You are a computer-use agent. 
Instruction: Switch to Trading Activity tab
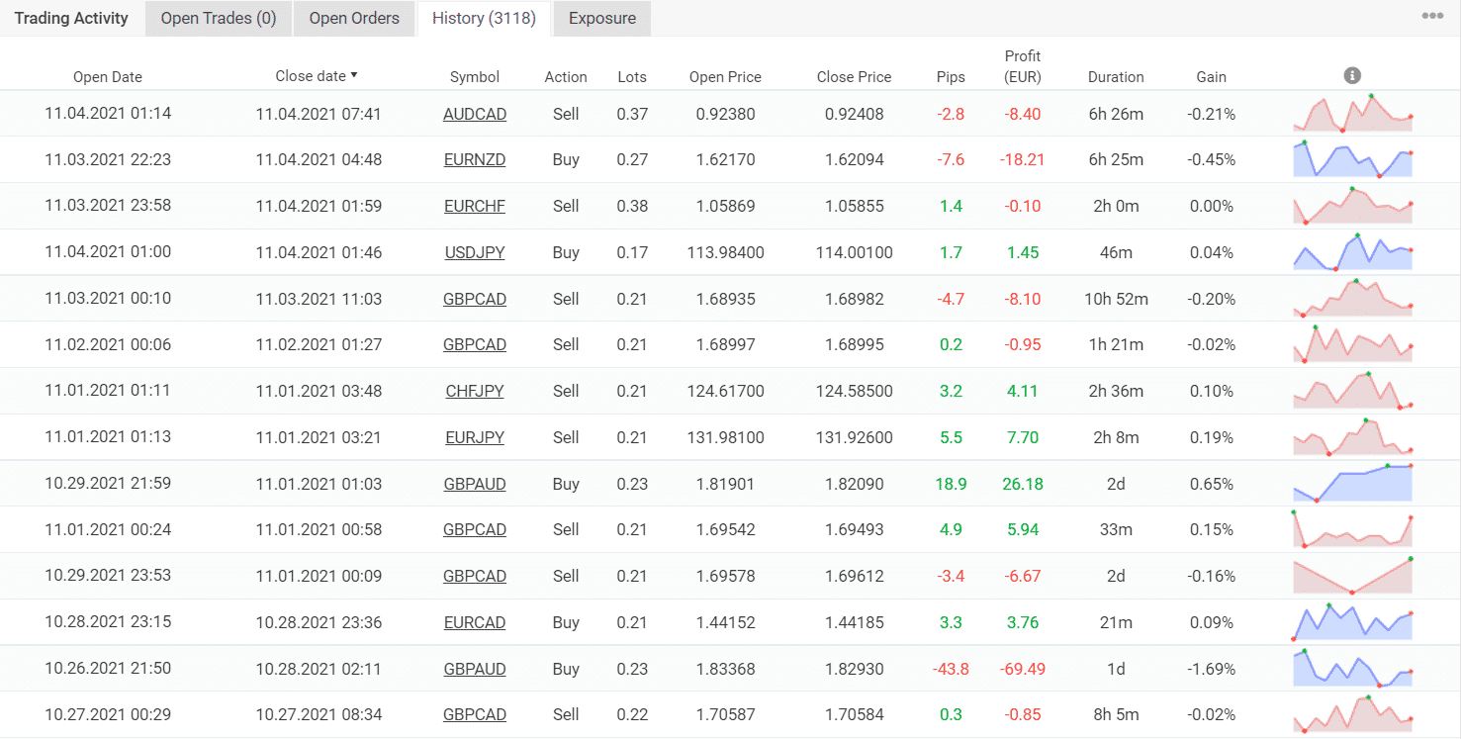point(71,18)
